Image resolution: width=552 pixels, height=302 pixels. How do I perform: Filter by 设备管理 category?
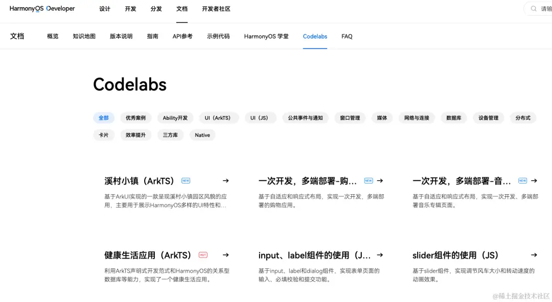pos(488,118)
